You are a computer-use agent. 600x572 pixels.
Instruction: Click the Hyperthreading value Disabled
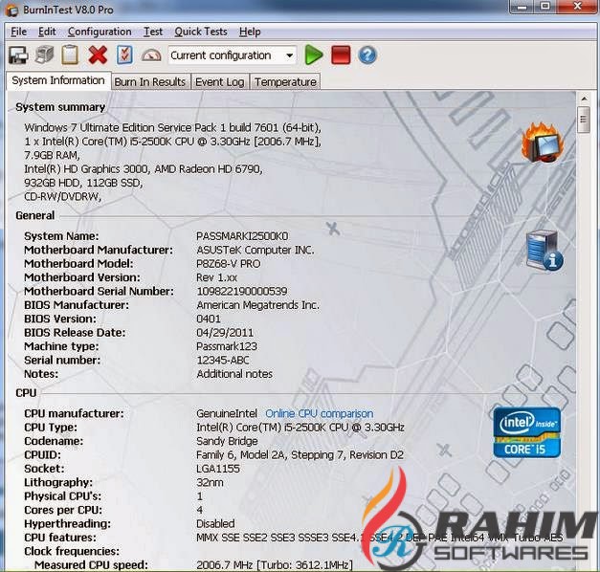pos(215,524)
